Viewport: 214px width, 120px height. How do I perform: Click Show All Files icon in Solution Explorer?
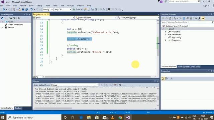click(x=191, y=18)
